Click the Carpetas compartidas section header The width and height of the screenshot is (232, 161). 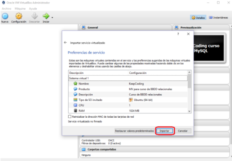[155, 150]
